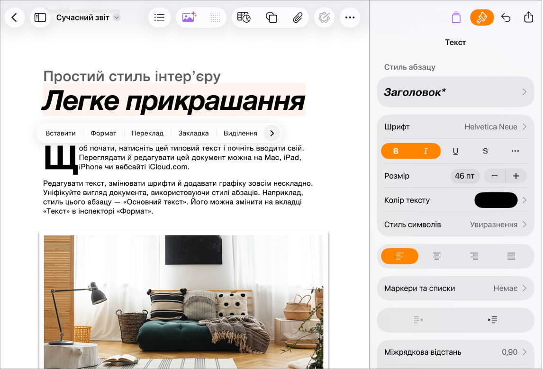Insert a shape using shapes icon
Image resolution: width=543 pixels, height=369 pixels.
271,18
